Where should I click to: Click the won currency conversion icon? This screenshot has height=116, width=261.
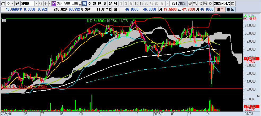click(190, 3)
